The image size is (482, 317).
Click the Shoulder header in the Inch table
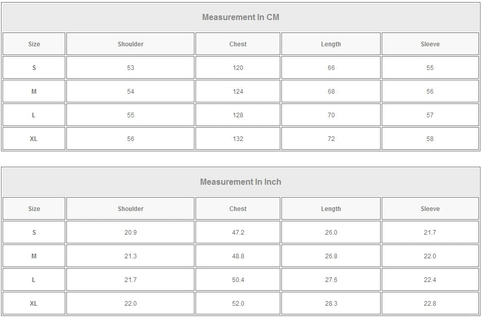coord(131,209)
